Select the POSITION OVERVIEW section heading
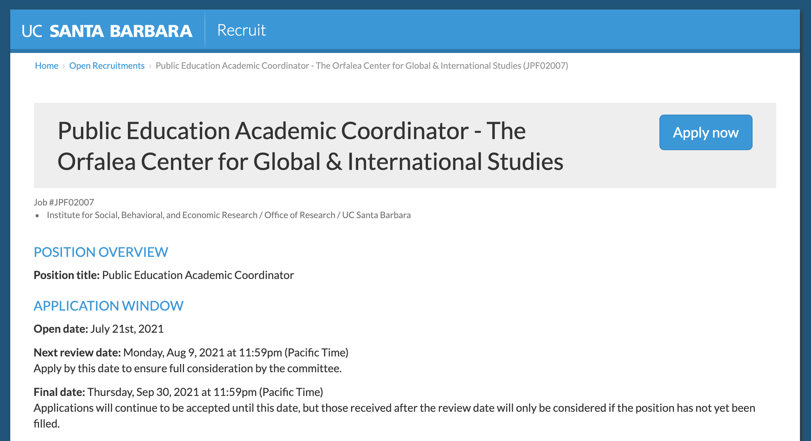This screenshot has height=441, width=811. (101, 252)
